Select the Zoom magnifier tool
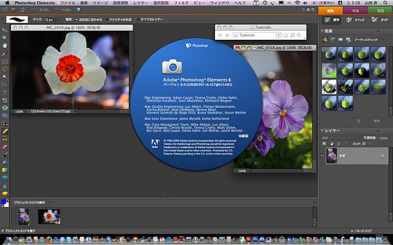 (5, 37)
